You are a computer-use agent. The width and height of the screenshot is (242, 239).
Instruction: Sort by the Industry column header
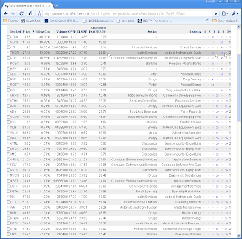click(x=195, y=31)
